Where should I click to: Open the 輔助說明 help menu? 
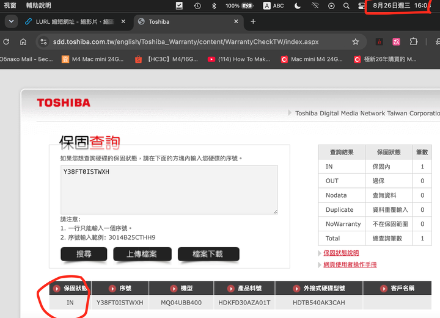coord(38,5)
